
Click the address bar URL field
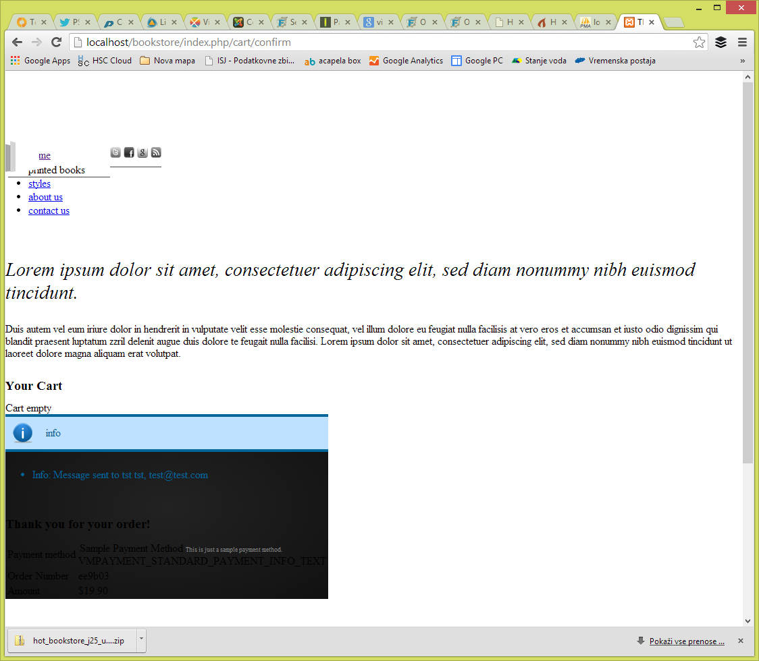[387, 42]
